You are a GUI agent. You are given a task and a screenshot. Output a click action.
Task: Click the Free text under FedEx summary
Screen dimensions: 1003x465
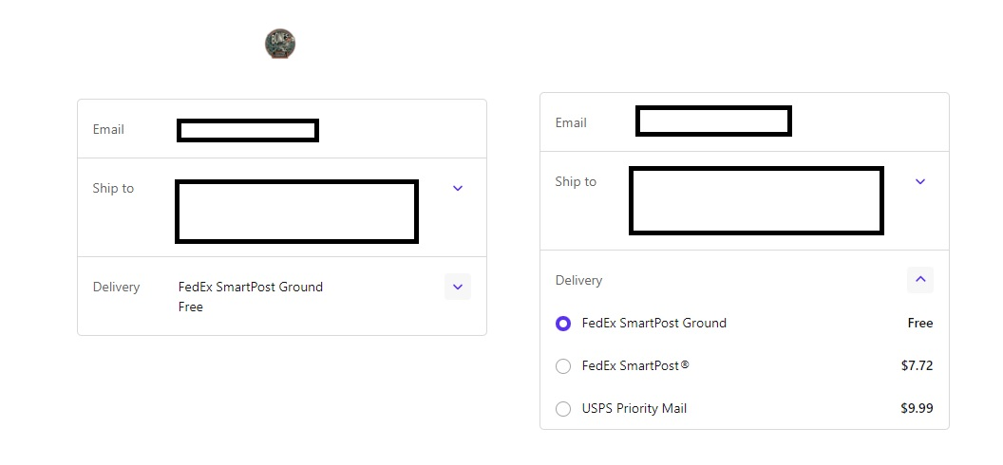coord(191,307)
